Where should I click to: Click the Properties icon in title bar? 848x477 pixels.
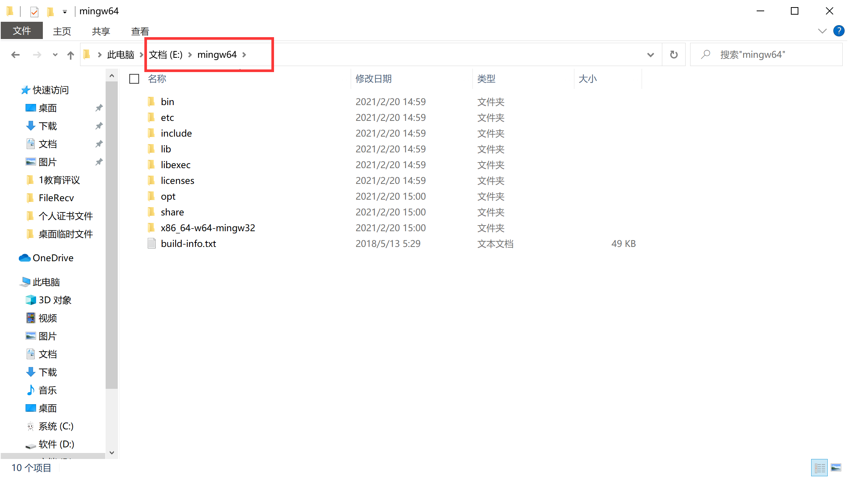click(x=34, y=12)
